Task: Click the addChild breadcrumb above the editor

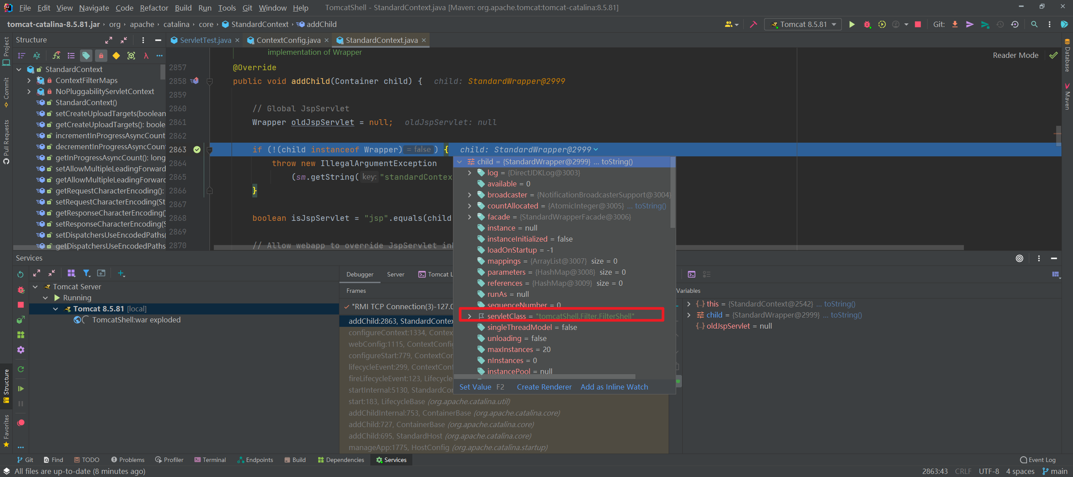Action: tap(320, 24)
